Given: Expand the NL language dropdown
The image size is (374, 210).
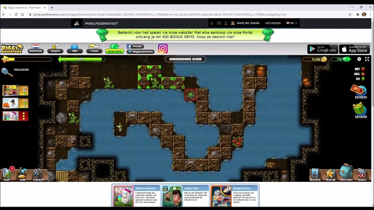Looking at the screenshot, I should [292, 23].
